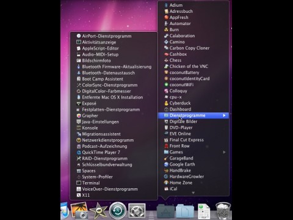Expand Dienstprogramme submenu arrow
The height and width of the screenshot is (220, 293).
click(224, 116)
